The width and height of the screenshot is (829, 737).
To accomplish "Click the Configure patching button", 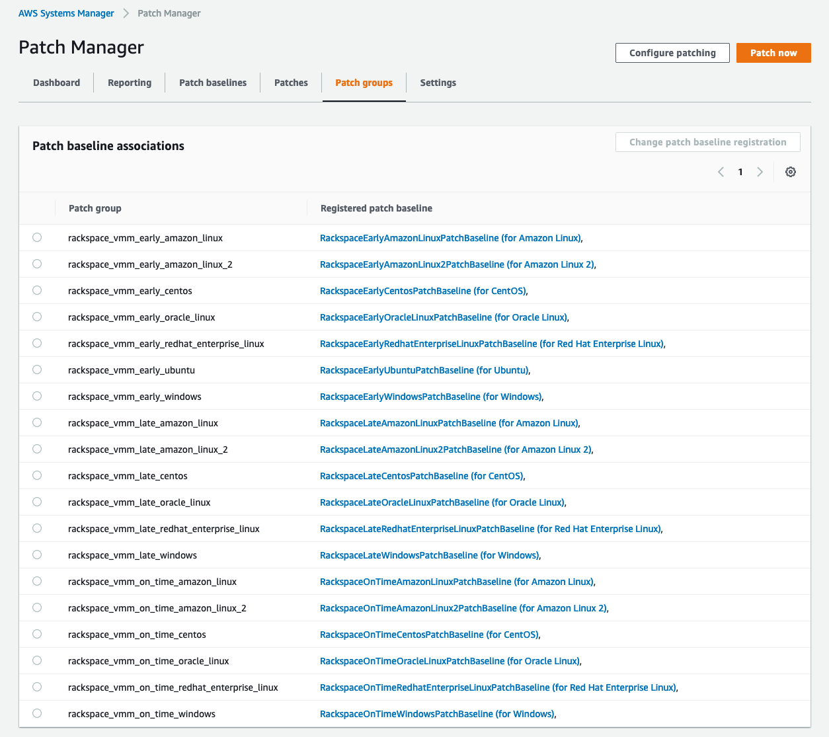I will [x=672, y=52].
